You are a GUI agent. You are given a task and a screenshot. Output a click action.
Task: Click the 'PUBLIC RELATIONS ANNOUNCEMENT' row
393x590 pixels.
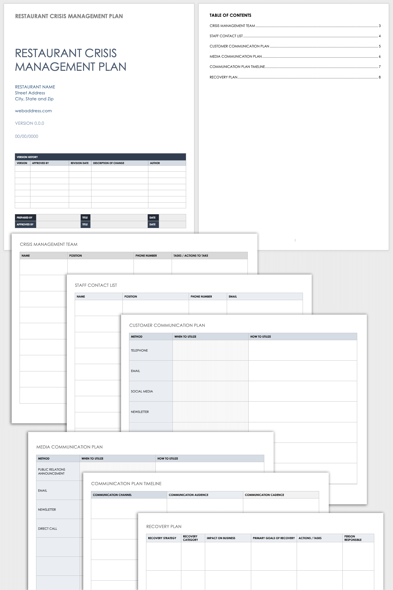58,471
